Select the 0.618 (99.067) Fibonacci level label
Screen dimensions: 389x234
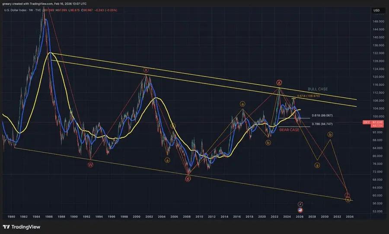point(322,116)
